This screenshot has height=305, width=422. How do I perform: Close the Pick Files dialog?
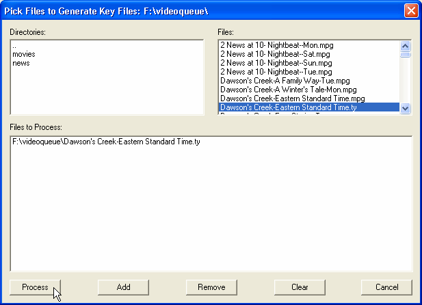click(x=411, y=11)
